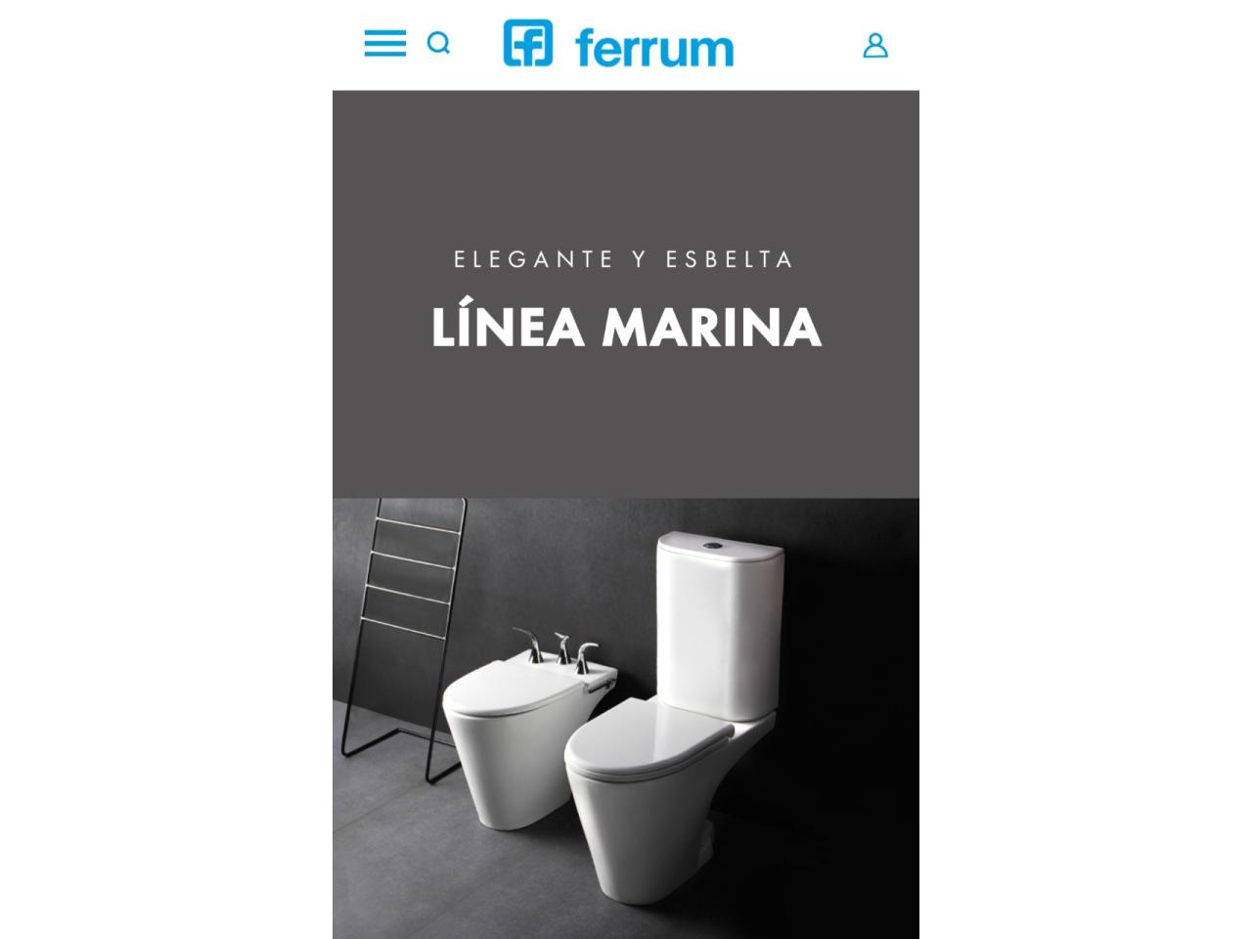Select the LÍNEA MARINA heading
1252x939 pixels.
[x=626, y=327]
